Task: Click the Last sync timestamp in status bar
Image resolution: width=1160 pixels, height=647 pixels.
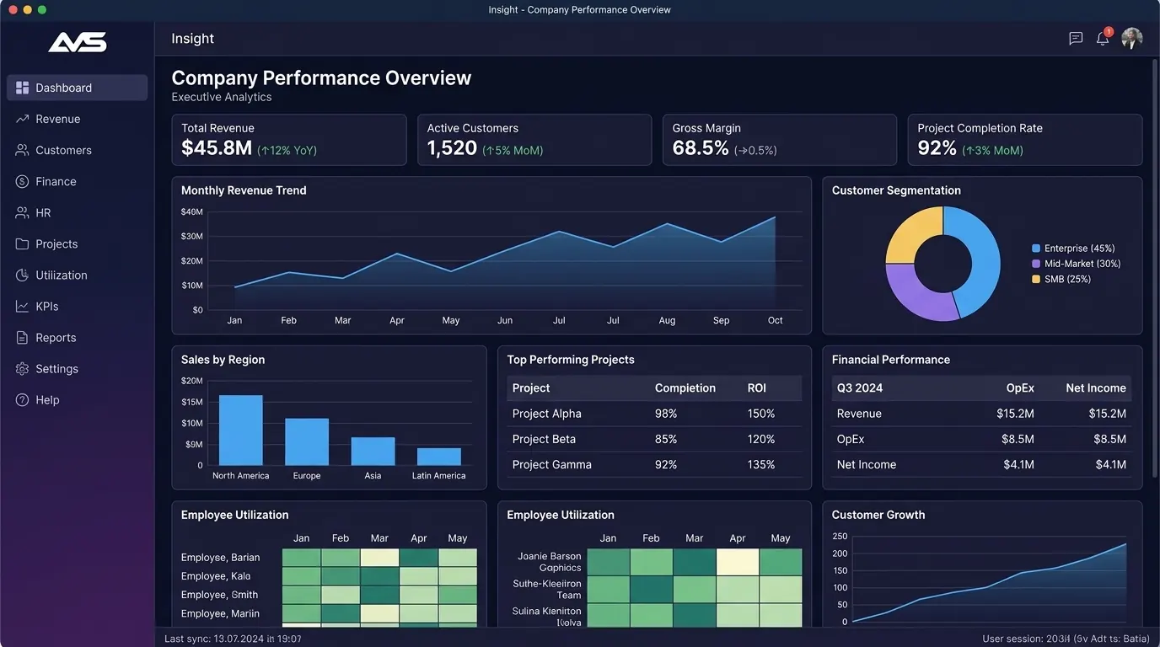Action: click(x=233, y=639)
